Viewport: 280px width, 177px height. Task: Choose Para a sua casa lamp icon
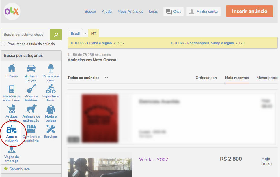(x=51, y=68)
